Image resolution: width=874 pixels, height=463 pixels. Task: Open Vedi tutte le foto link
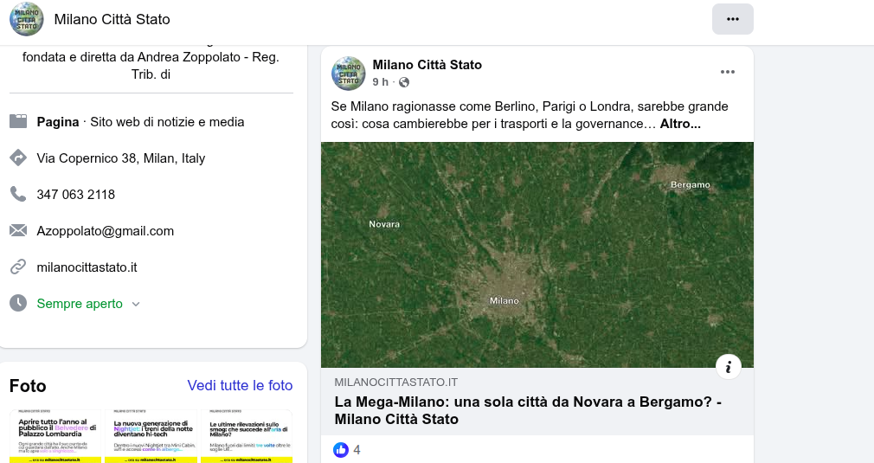240,385
